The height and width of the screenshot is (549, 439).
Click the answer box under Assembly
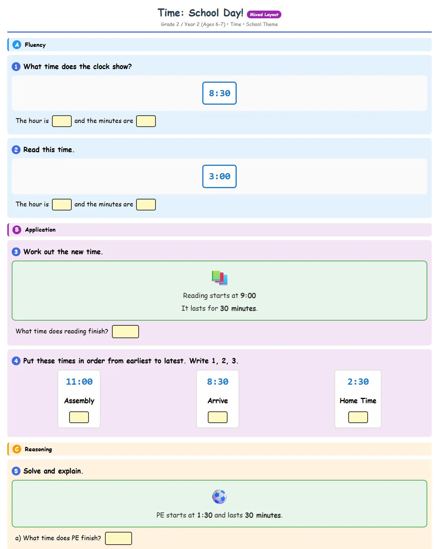[x=79, y=417]
